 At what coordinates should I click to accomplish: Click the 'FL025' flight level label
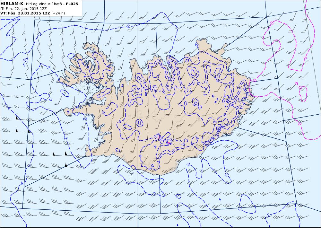click(72, 4)
